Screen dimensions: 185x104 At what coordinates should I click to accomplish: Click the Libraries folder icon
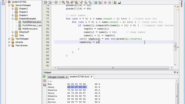click(13, 42)
